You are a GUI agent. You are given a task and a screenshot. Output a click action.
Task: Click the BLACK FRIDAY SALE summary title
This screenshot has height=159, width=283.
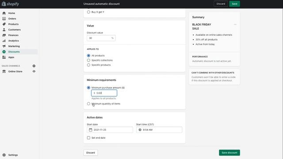pyautogui.click(x=202, y=26)
